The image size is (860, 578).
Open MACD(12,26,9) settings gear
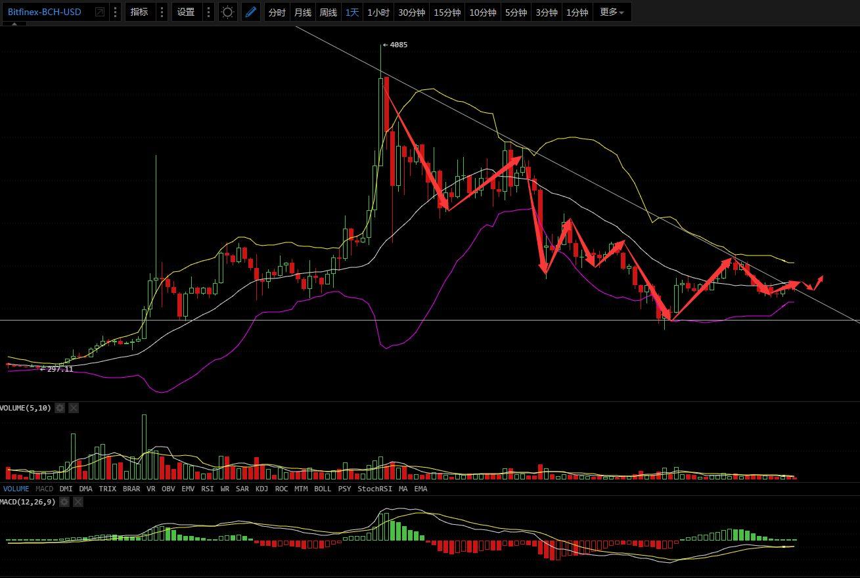[64, 502]
